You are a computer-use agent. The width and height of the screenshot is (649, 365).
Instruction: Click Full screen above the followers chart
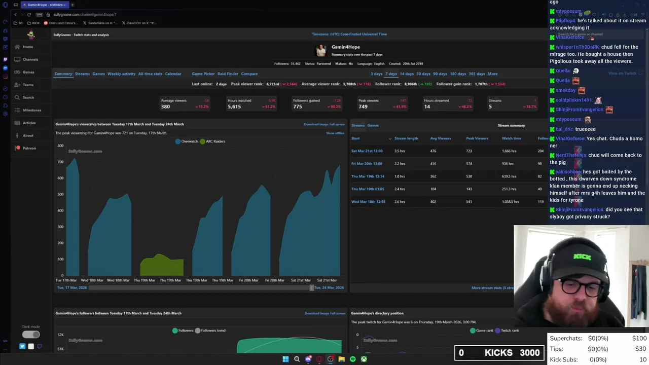[338, 313]
